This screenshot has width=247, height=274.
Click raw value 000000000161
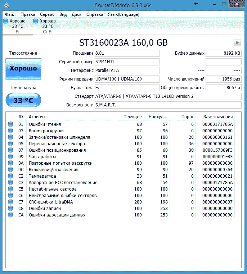pos(217,137)
